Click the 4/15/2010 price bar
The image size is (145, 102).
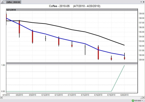tap(85, 50)
